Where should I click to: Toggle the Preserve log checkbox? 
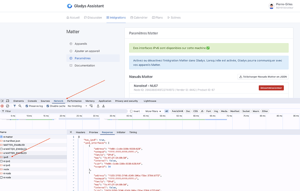coord(27,106)
